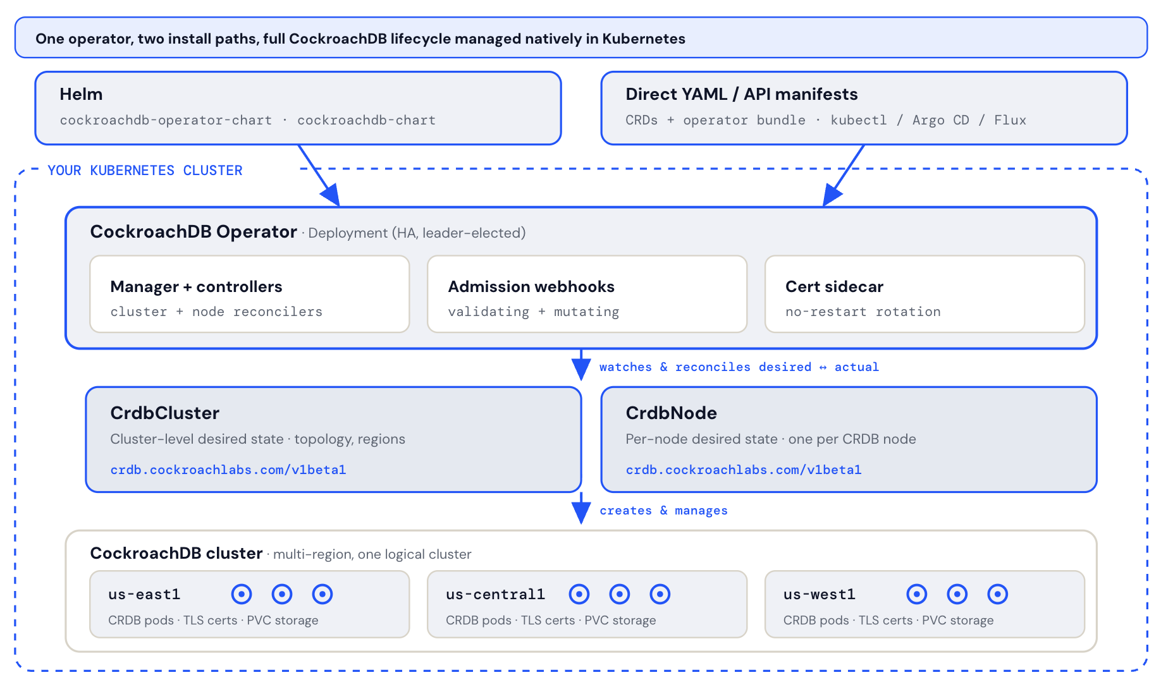
Task: Click third pod icon in us-east1
Action: coord(322,594)
